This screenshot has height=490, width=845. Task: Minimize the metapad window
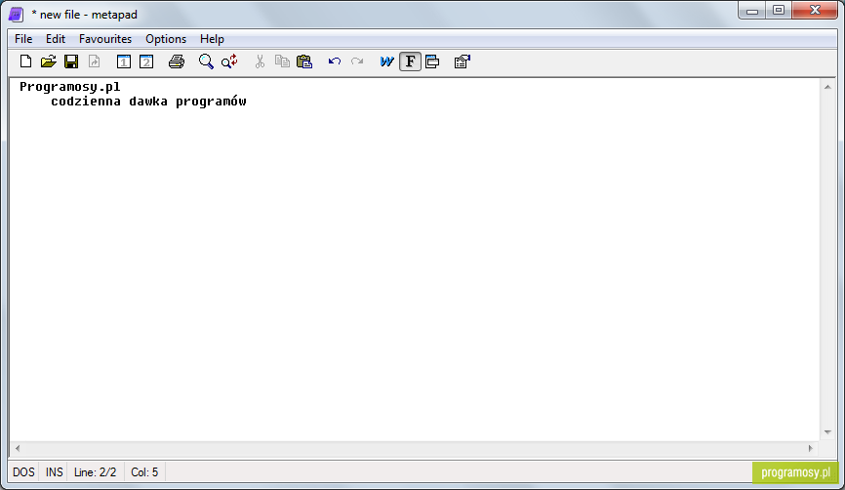[x=752, y=10]
